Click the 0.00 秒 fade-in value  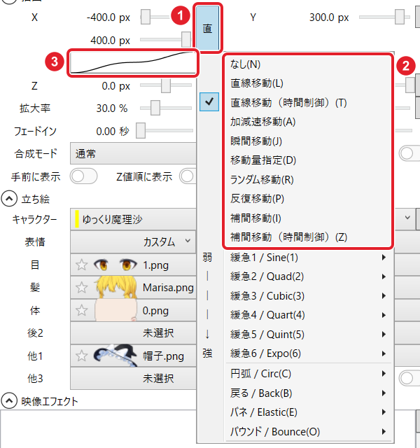click(x=113, y=131)
